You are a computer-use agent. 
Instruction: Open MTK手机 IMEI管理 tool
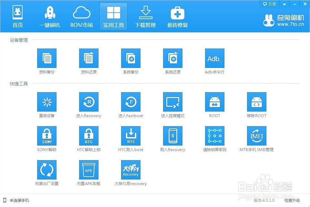point(257,136)
